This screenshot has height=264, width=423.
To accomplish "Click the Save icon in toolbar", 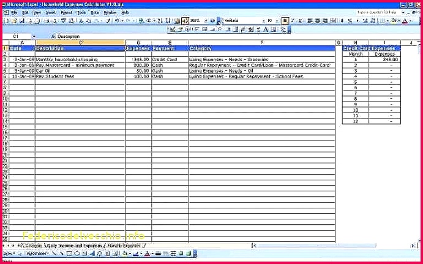I will pos(21,21).
